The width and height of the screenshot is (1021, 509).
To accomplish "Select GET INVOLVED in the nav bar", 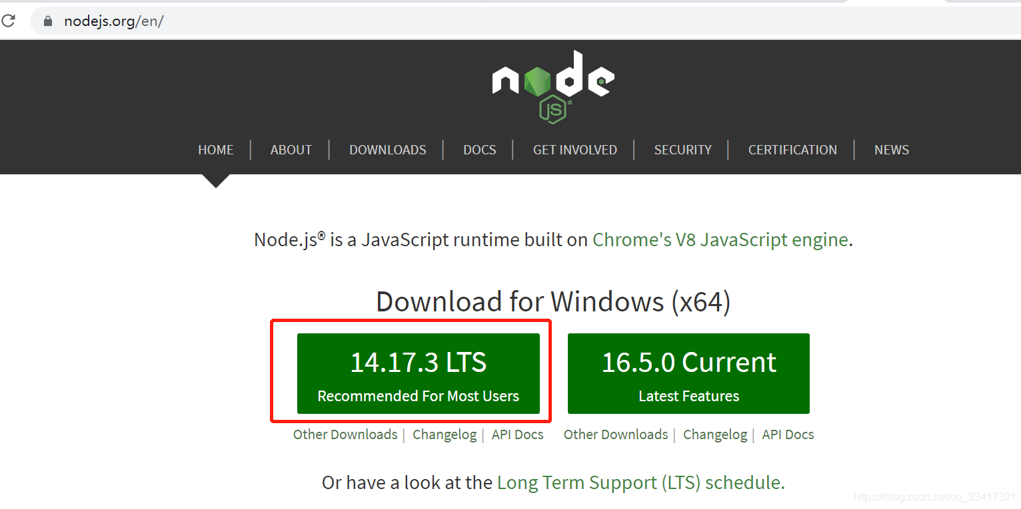I will click(575, 150).
